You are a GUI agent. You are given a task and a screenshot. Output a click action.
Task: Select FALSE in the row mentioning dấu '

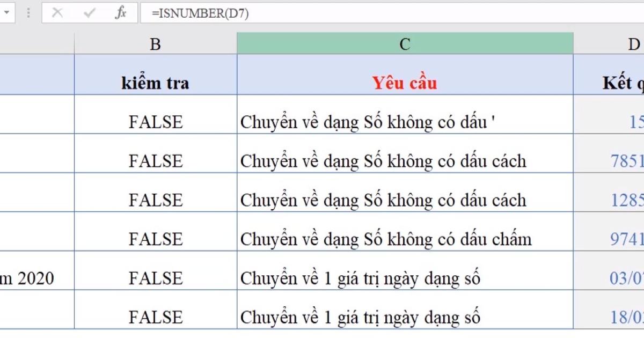[156, 115]
